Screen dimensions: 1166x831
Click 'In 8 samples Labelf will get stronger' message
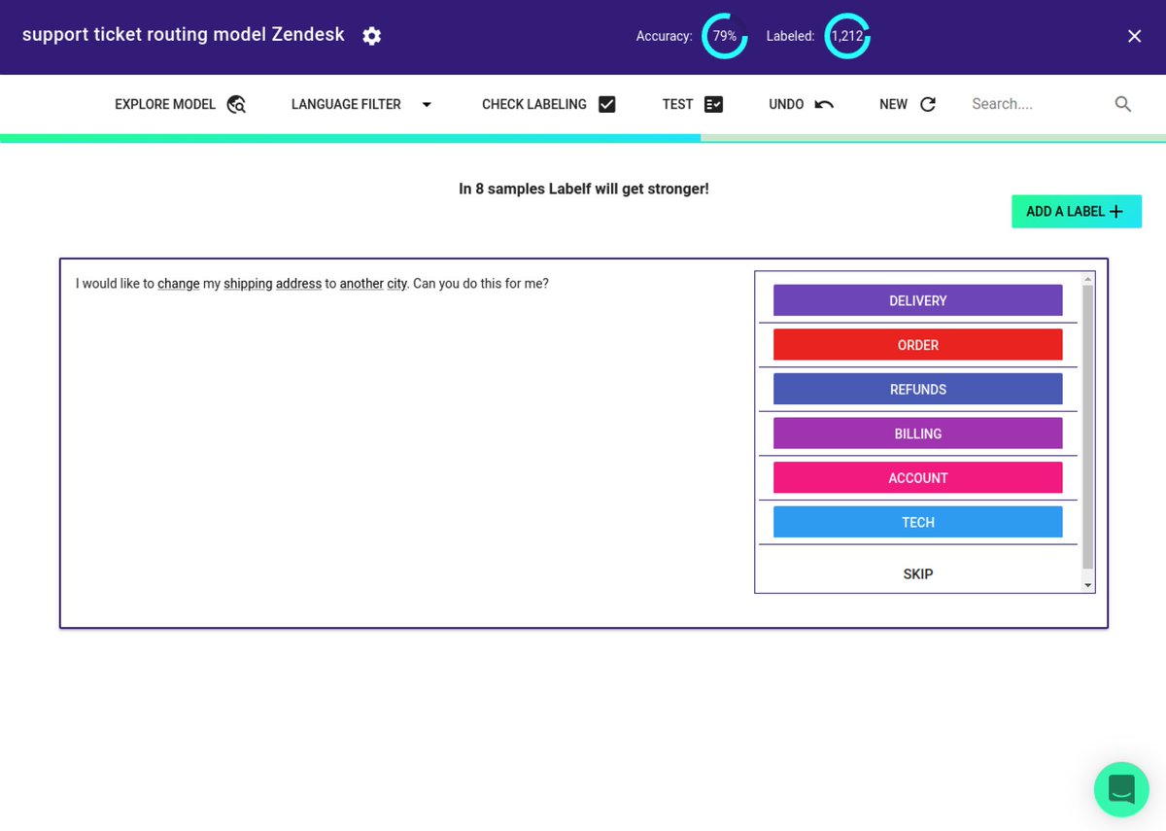[584, 189]
